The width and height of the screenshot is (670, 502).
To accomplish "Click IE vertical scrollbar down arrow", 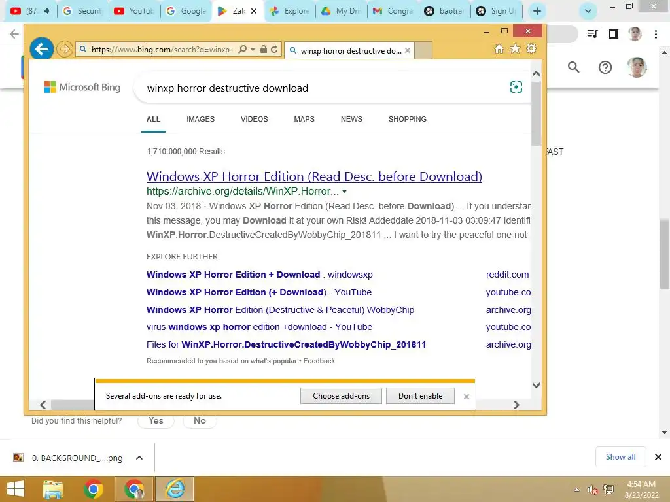I will pos(537,385).
